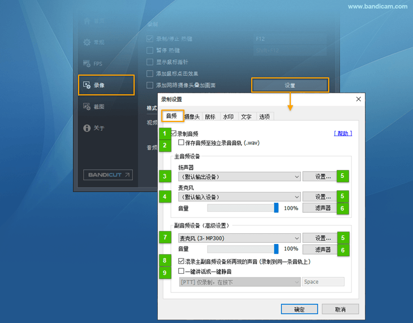Click the 设置 button in main Bandicam window
The width and height of the screenshot is (413, 323).
click(290, 85)
